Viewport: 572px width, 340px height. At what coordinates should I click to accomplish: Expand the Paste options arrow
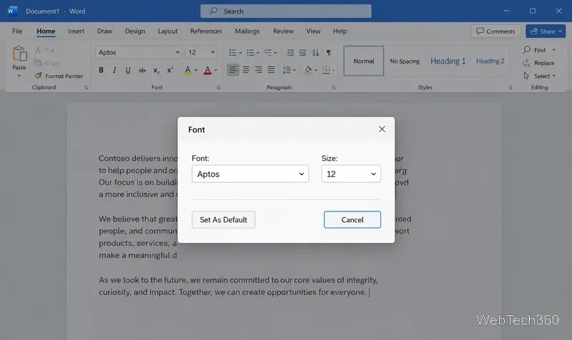19,76
